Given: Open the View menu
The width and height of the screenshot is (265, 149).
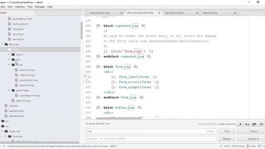Looking at the screenshot, I should (10, 7).
